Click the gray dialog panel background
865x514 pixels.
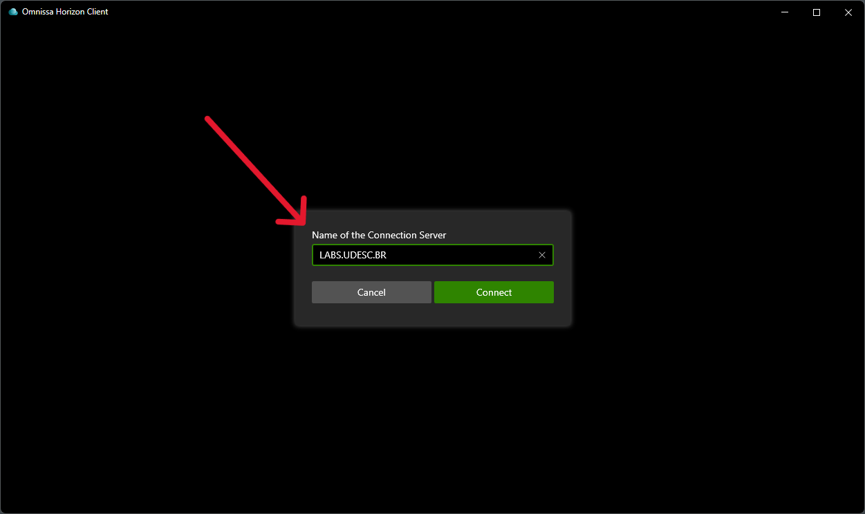(432, 314)
